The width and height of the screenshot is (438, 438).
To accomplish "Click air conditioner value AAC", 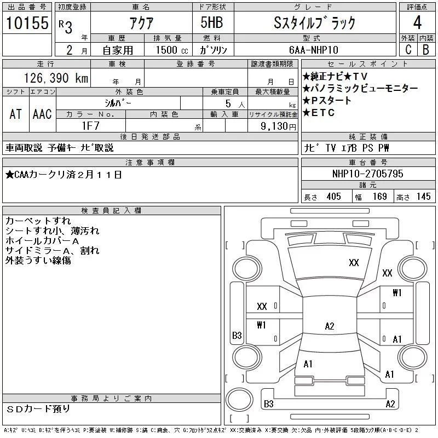I will (x=42, y=114).
